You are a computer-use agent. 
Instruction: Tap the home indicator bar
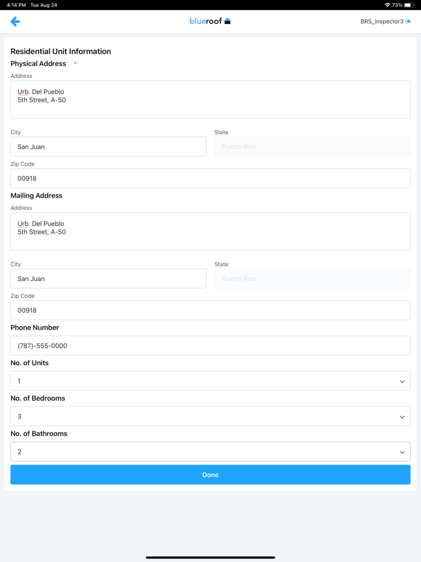[210, 557]
